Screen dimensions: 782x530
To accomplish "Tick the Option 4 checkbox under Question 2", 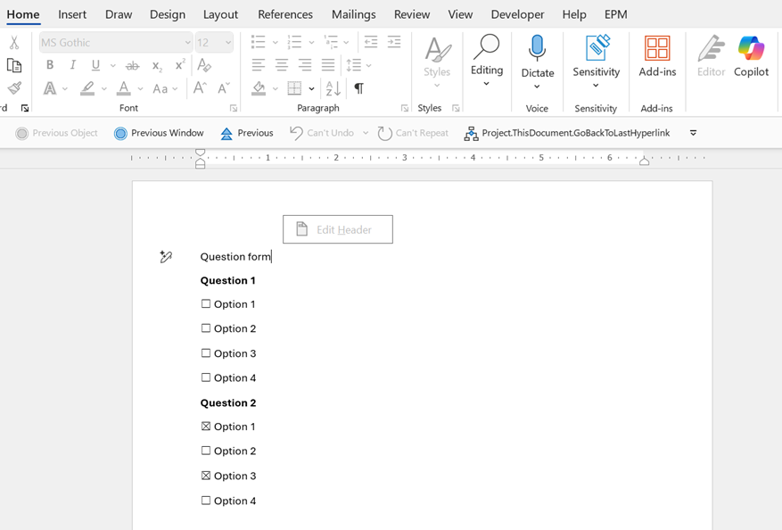I will click(x=206, y=501).
